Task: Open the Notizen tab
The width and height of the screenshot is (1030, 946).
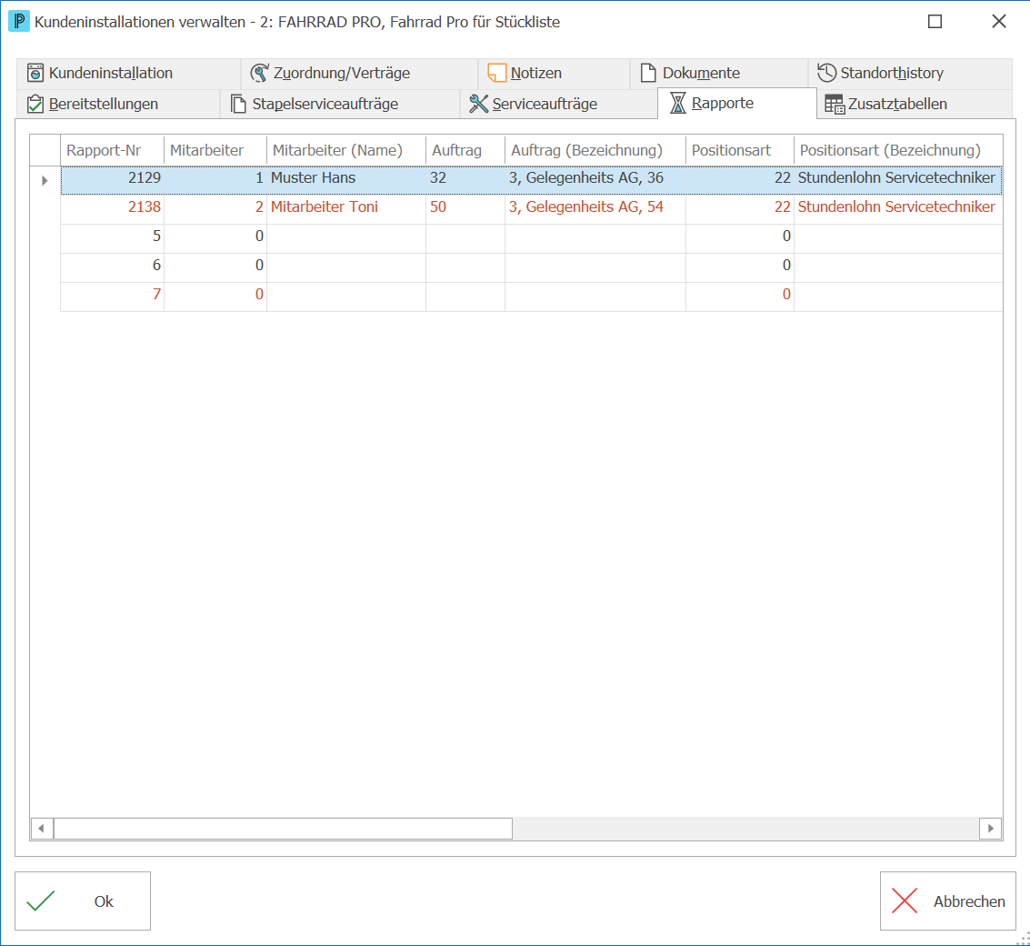Action: pyautogui.click(x=555, y=73)
